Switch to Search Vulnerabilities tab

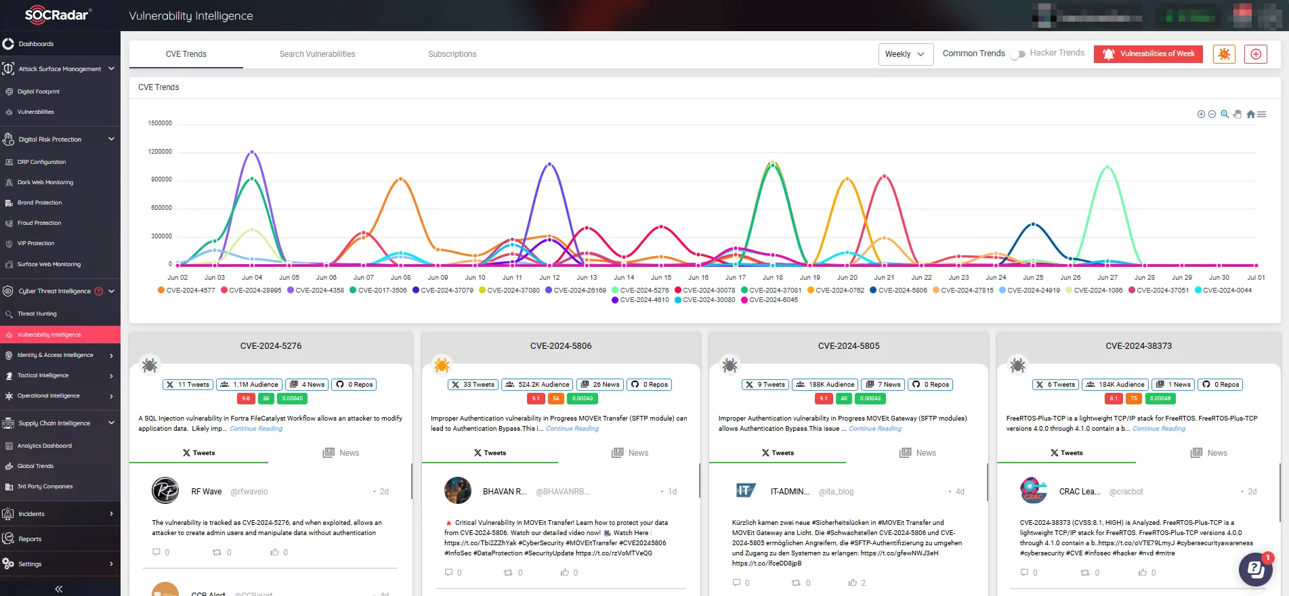tap(317, 54)
